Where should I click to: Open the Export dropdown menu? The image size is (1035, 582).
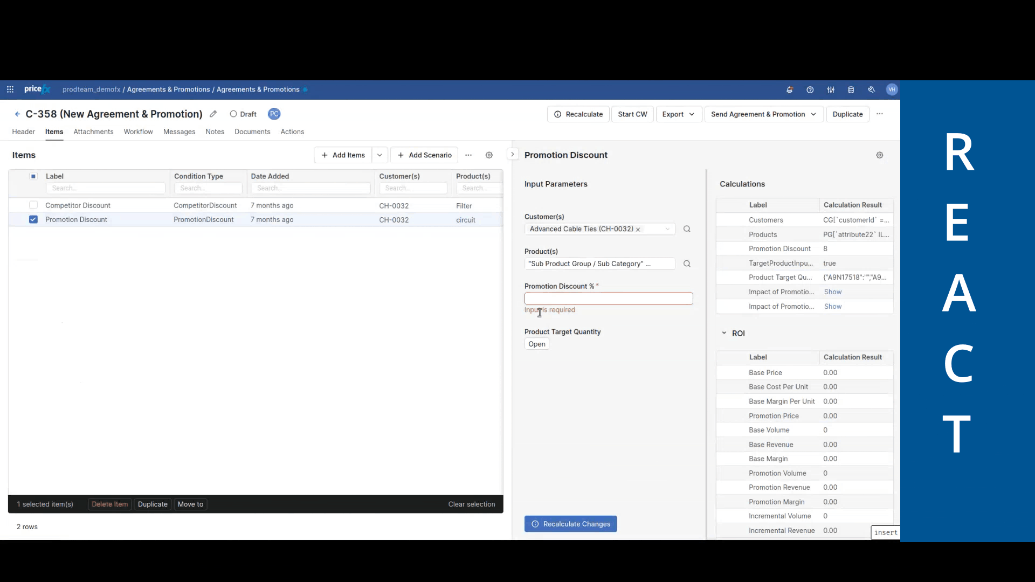(679, 114)
